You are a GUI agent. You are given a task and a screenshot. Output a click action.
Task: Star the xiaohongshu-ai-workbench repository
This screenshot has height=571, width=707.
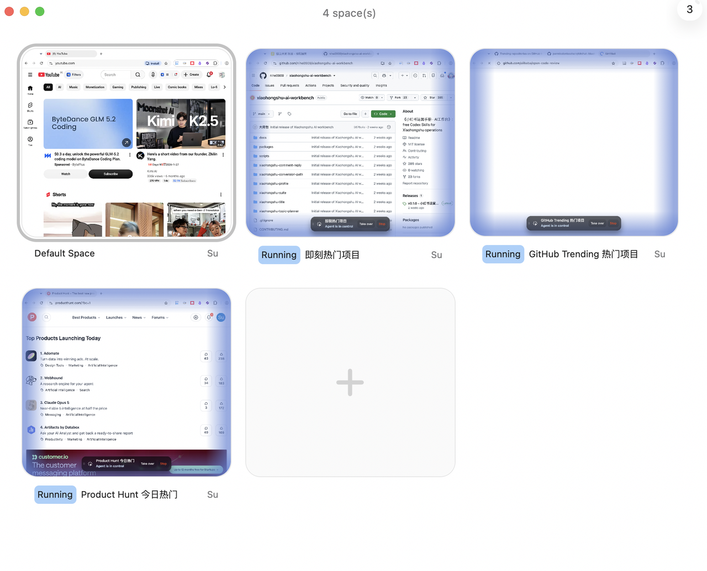pyautogui.click(x=432, y=98)
